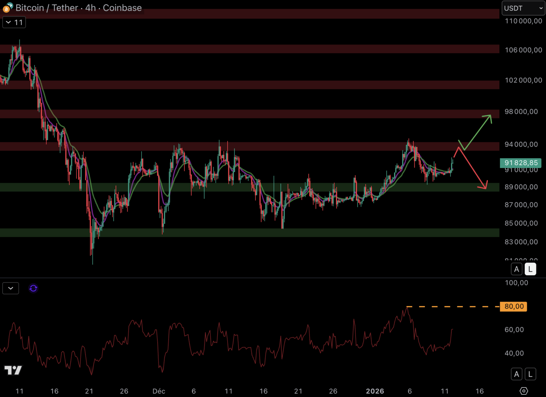Expand the 11 indicators legend

(14, 22)
